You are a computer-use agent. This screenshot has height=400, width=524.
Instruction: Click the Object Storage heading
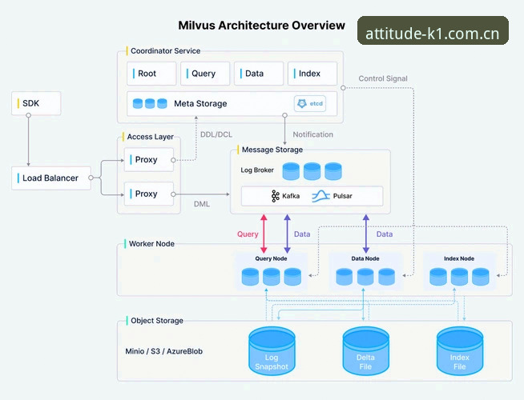click(157, 321)
